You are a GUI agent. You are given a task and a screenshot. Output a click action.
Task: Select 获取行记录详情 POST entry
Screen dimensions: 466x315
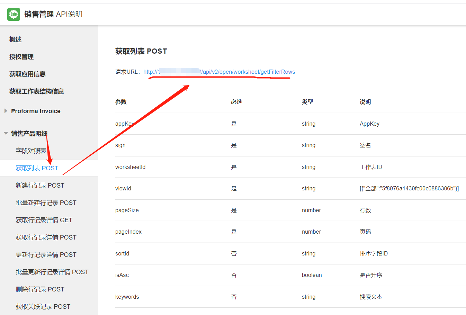coord(46,237)
